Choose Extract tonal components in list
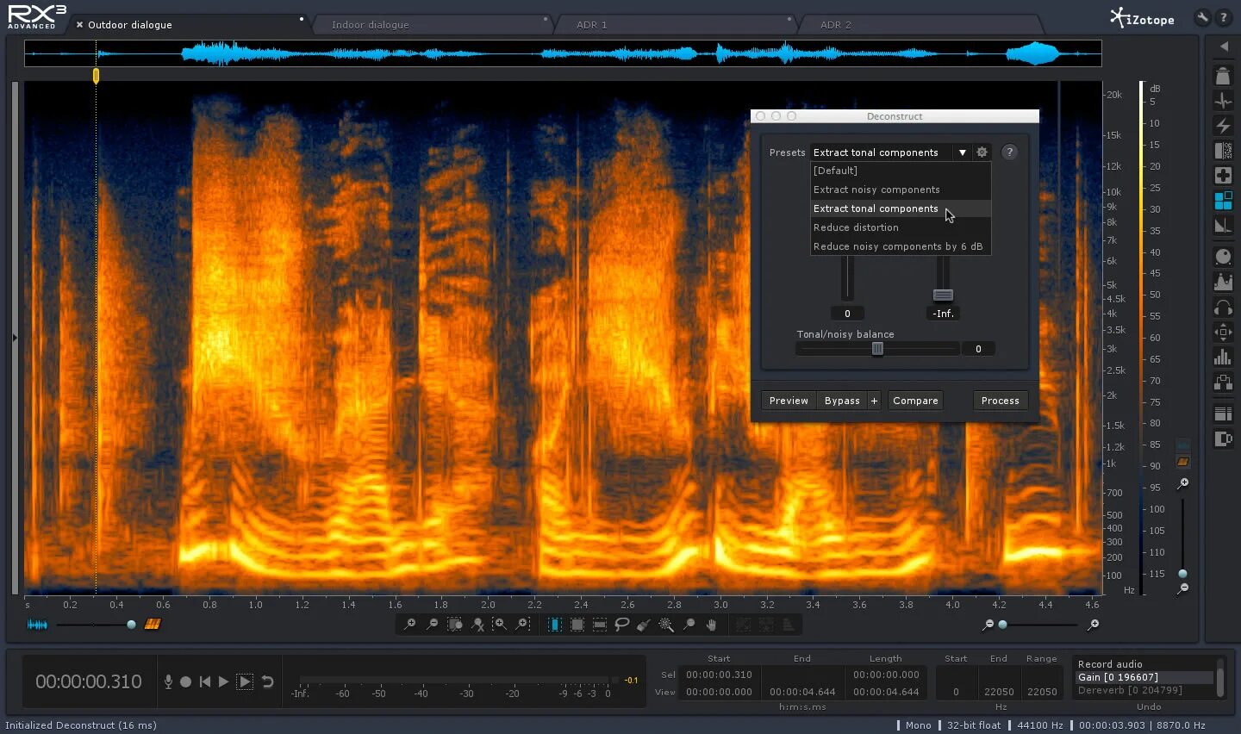 click(x=901, y=208)
